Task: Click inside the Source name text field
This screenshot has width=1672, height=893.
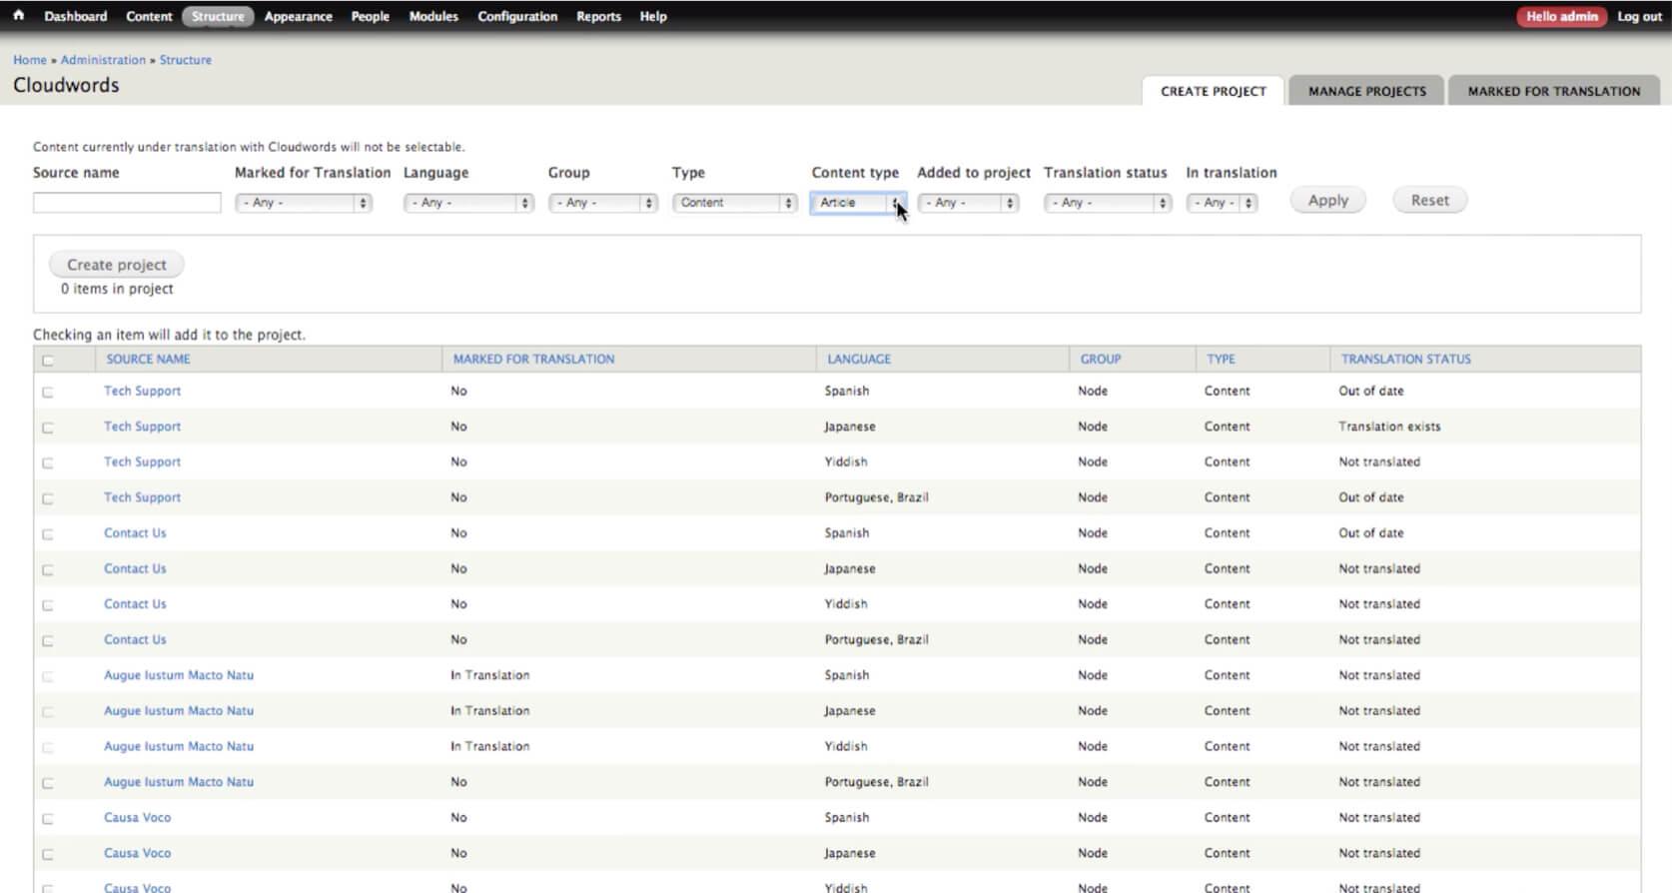Action: [x=127, y=203]
